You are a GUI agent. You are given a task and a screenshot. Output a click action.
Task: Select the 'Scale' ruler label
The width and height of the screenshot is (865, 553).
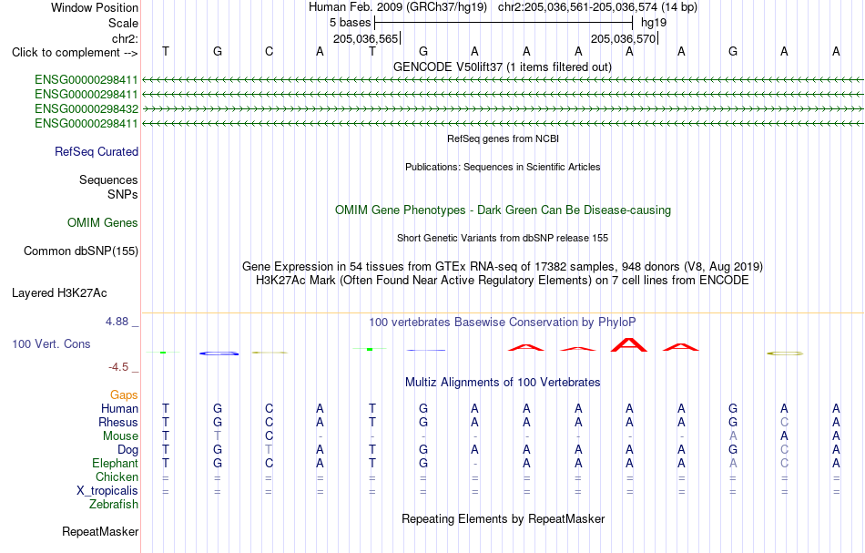(123, 23)
